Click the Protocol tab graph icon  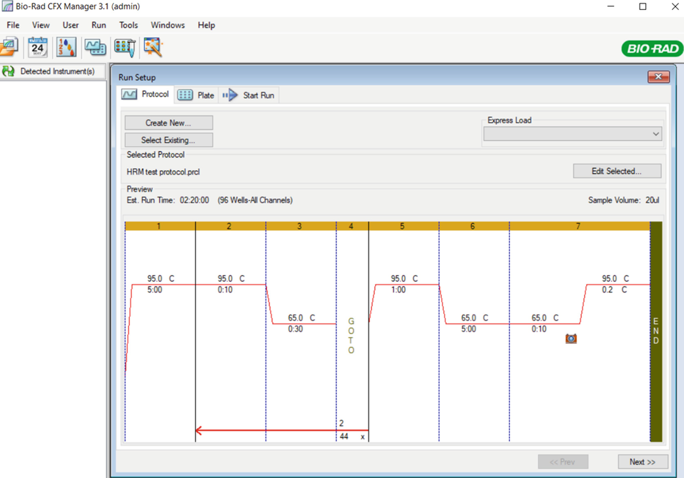click(129, 94)
